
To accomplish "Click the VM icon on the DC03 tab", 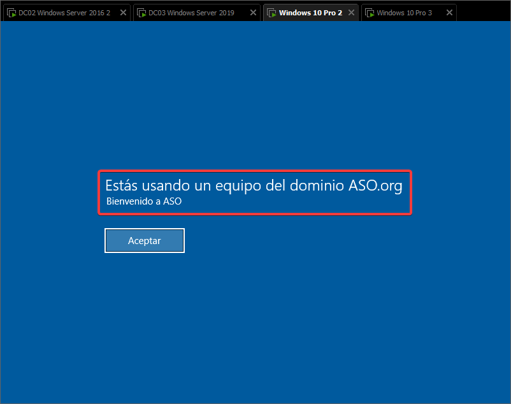I will [141, 13].
